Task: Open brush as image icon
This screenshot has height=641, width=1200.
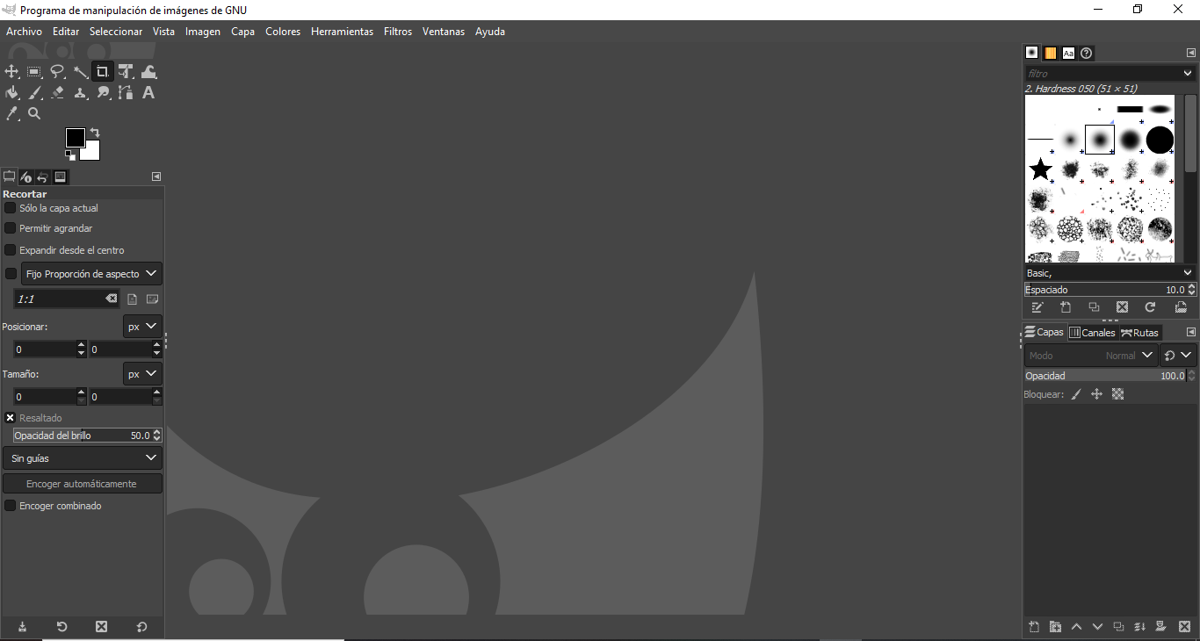Action: [x=1181, y=307]
